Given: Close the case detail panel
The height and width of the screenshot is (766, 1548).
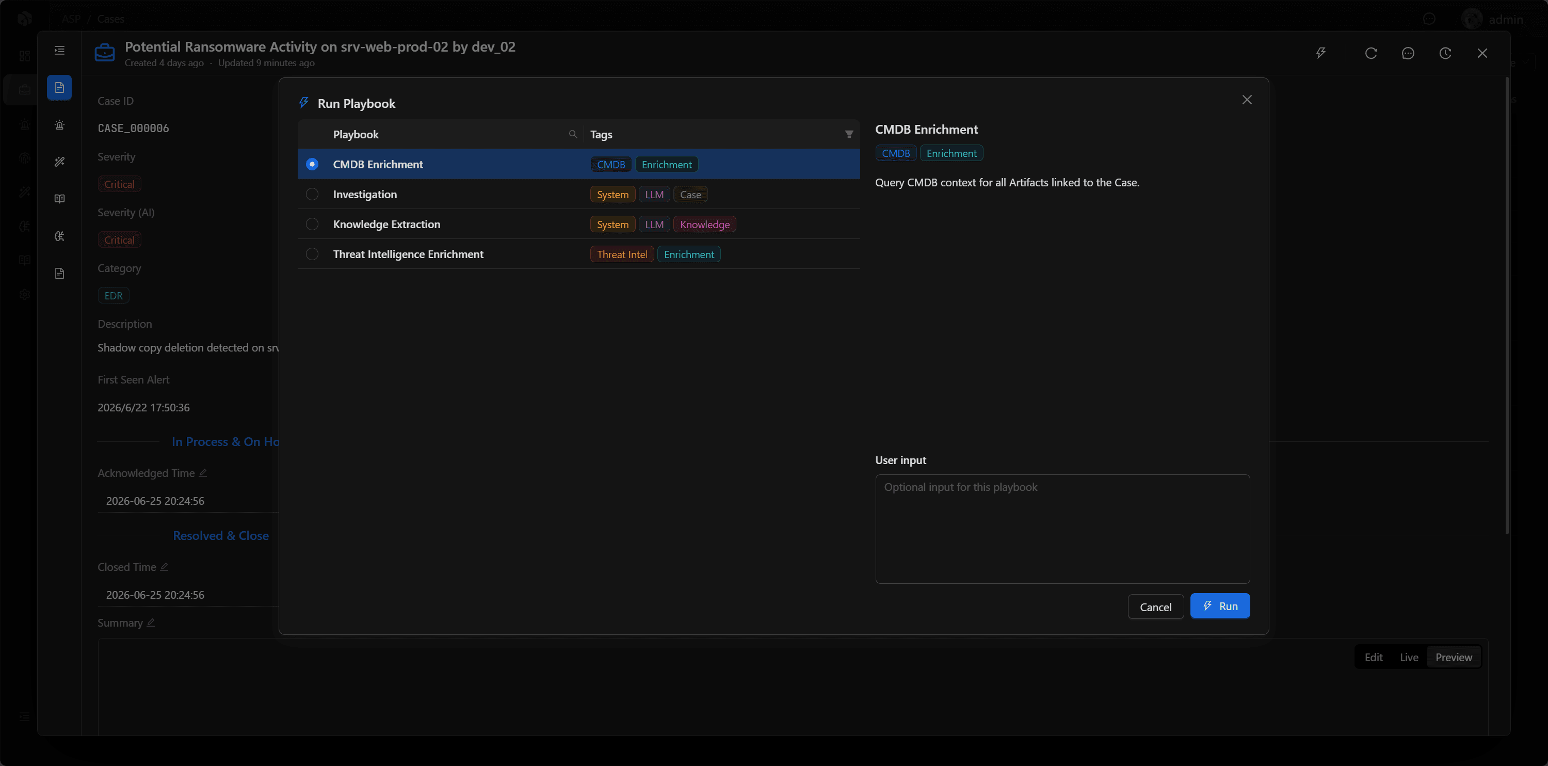Looking at the screenshot, I should coord(1482,53).
